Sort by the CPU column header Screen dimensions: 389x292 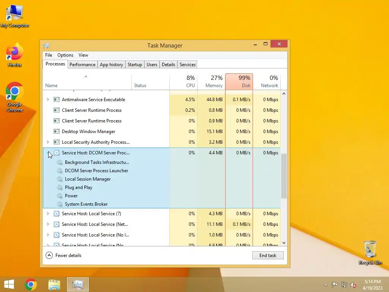click(183, 82)
